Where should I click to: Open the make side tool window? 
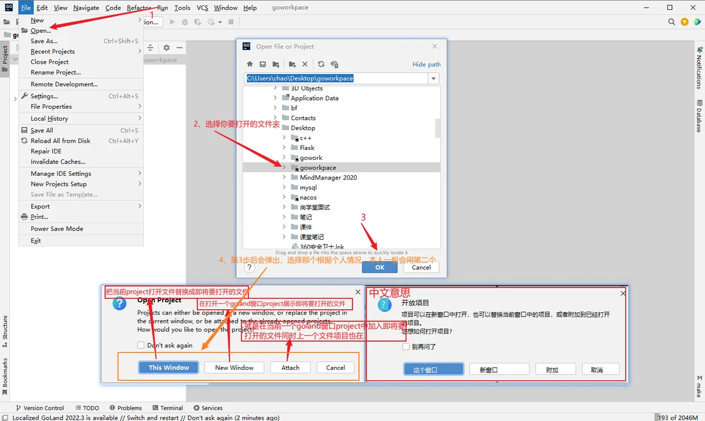click(x=699, y=388)
